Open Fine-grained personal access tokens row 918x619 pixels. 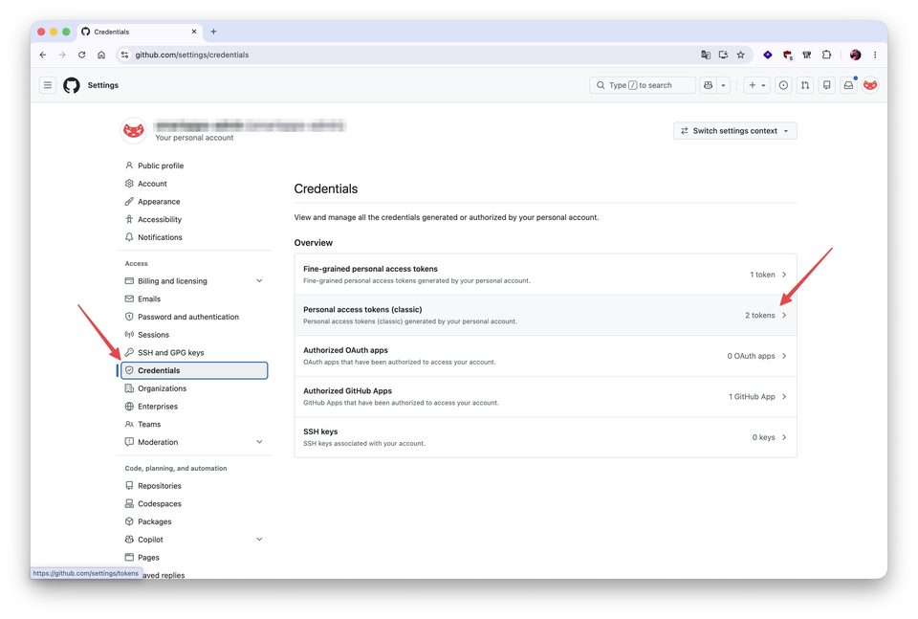(545, 274)
